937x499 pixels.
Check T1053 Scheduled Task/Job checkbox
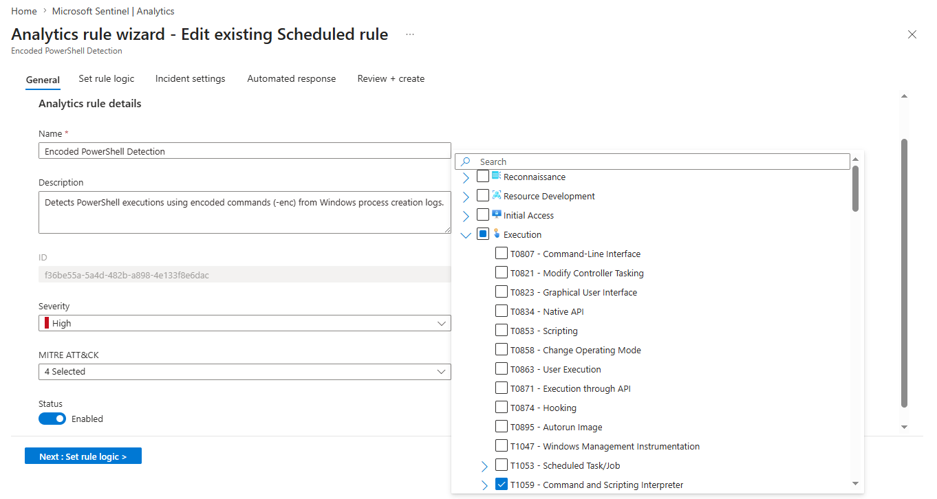pyautogui.click(x=502, y=465)
